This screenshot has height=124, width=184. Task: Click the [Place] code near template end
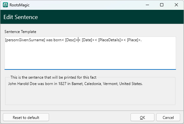[133, 40]
